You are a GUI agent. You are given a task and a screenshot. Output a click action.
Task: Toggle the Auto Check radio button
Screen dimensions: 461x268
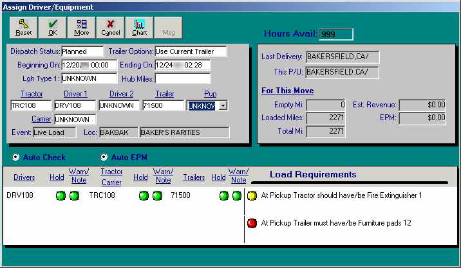(x=15, y=157)
